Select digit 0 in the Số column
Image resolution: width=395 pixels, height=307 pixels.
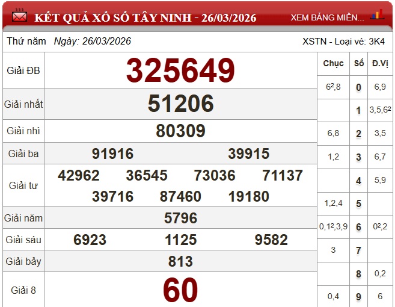tap(359, 87)
